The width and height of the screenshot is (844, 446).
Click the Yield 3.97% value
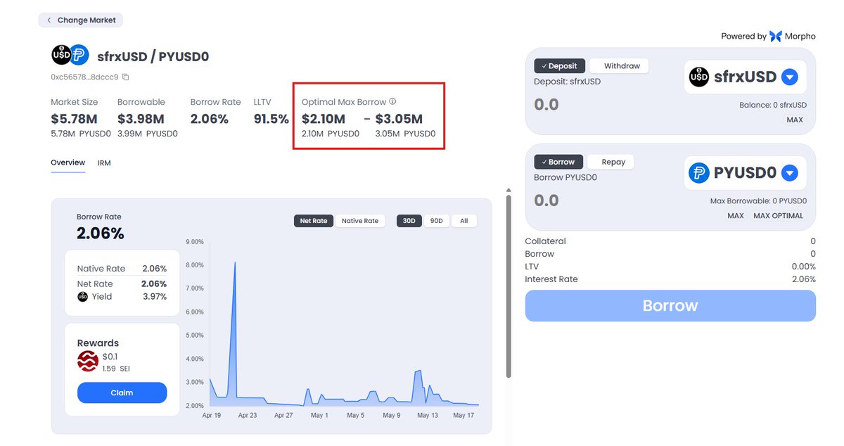click(x=155, y=297)
